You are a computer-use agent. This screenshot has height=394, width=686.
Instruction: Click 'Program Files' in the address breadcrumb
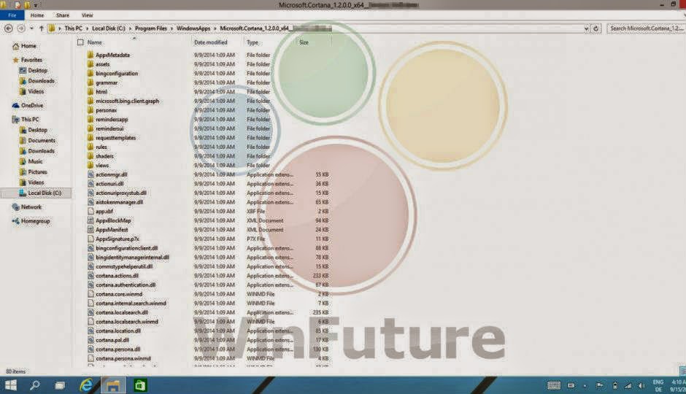(x=151, y=28)
